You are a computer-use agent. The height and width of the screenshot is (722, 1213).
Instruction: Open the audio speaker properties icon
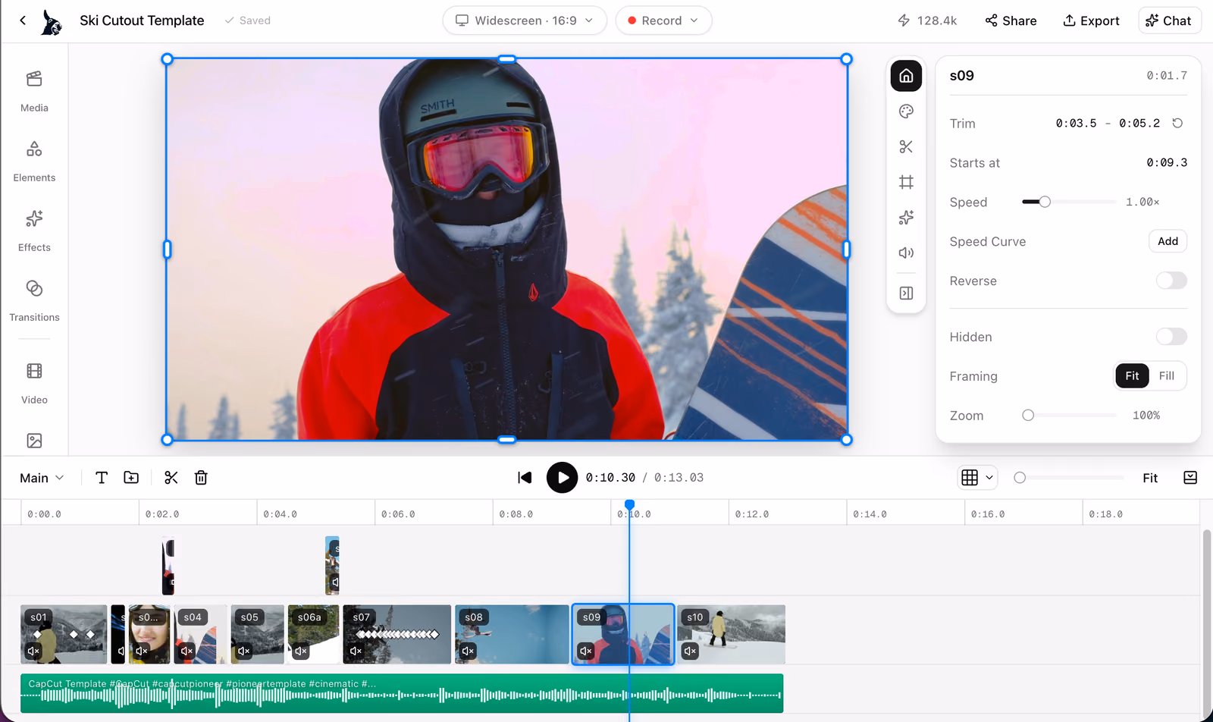coord(906,253)
